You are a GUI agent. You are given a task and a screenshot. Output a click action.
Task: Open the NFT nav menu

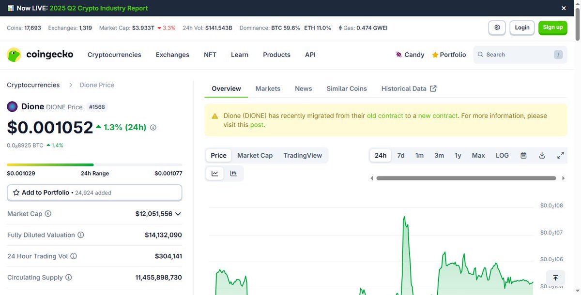[210, 55]
